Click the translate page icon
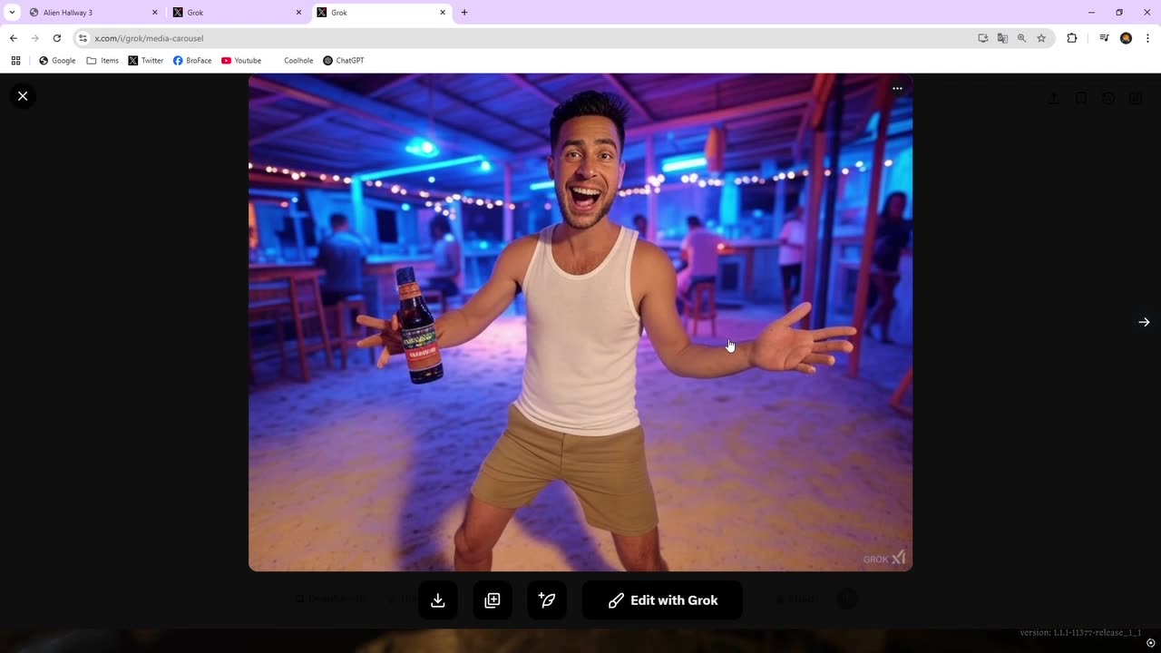The width and height of the screenshot is (1161, 653). [1002, 38]
